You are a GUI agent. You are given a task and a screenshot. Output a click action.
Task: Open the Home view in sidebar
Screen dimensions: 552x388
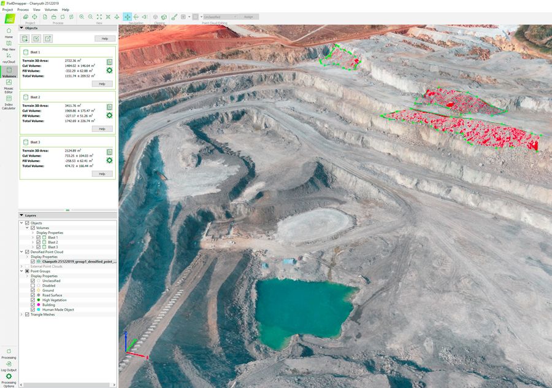[x=9, y=33]
